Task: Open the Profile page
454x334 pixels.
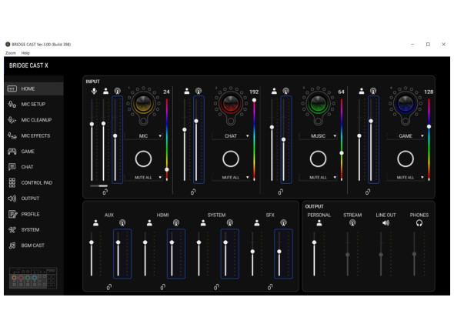Action: (x=34, y=214)
